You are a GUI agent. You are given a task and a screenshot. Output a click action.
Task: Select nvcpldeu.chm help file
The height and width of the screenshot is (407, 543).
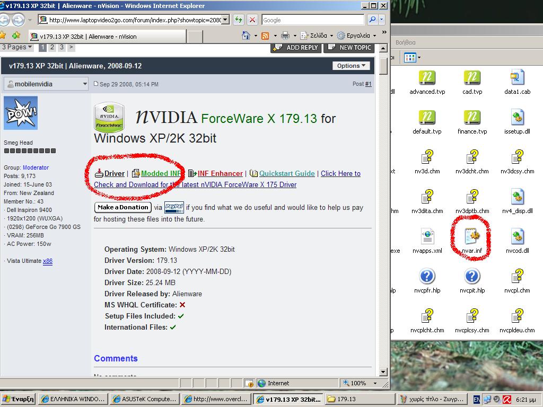coord(517,321)
